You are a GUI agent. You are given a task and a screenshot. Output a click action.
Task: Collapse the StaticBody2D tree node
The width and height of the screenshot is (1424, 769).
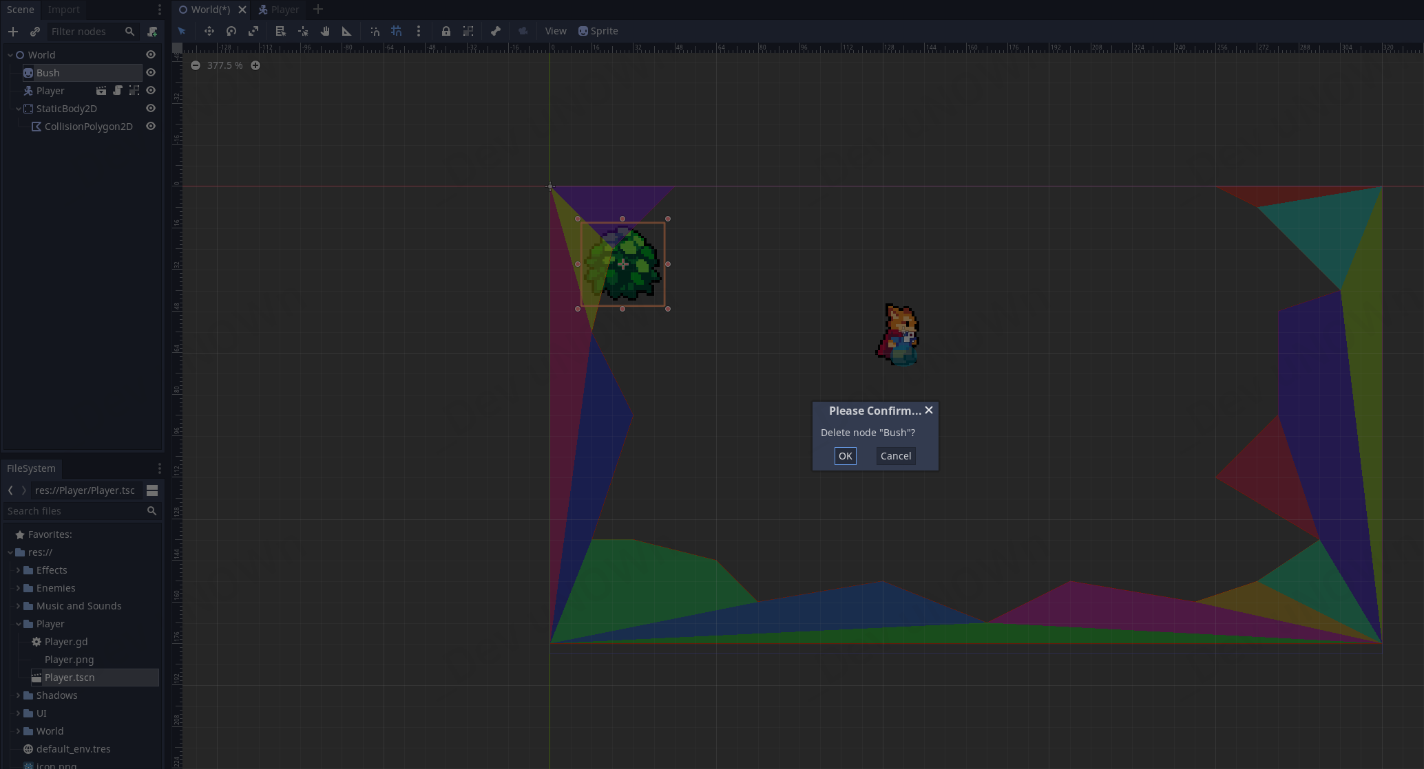[19, 109]
